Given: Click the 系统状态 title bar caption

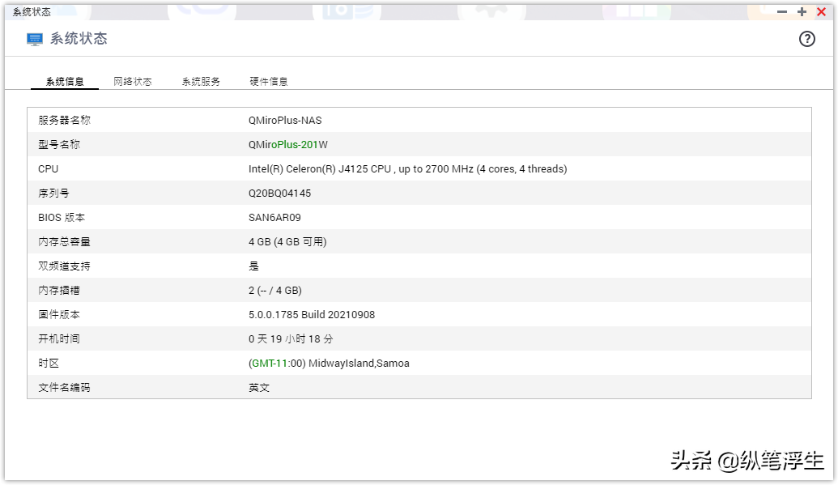Looking at the screenshot, I should coord(32,12).
